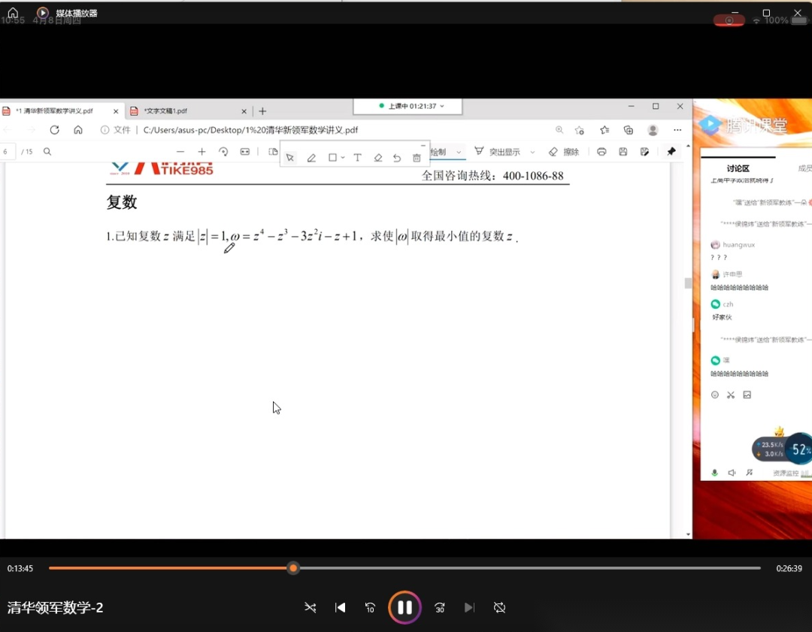The height and width of the screenshot is (632, 812).
Task: Open emoji picker in discussion panel
Action: click(715, 395)
